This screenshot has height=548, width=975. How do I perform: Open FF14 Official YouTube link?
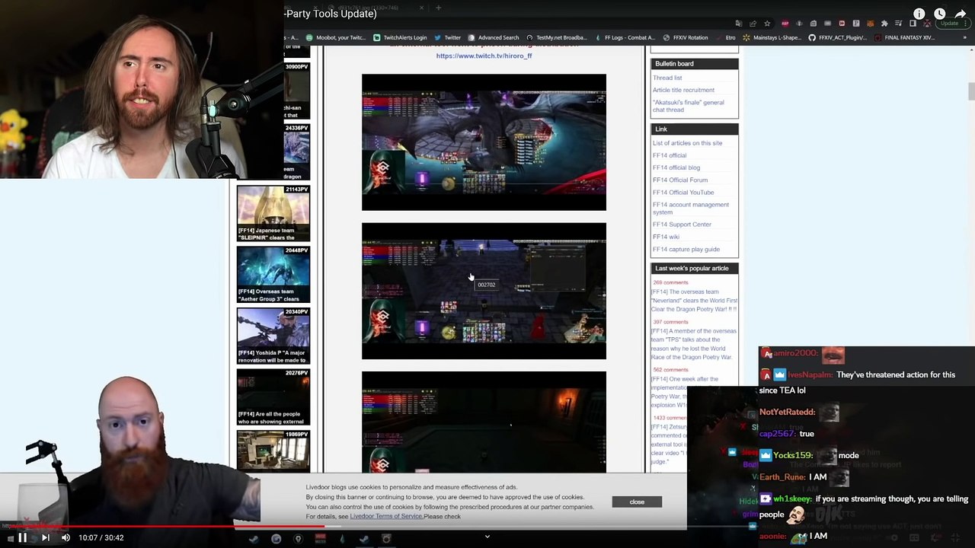click(682, 192)
